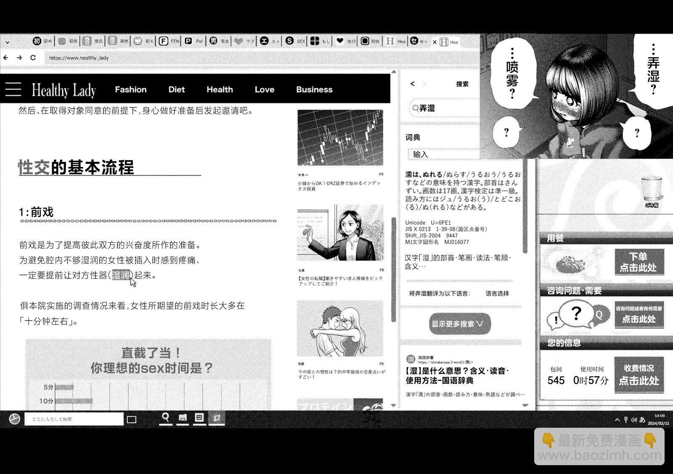Click the Start button on taskbar
The height and width of the screenshot is (474, 673).
(x=15, y=419)
